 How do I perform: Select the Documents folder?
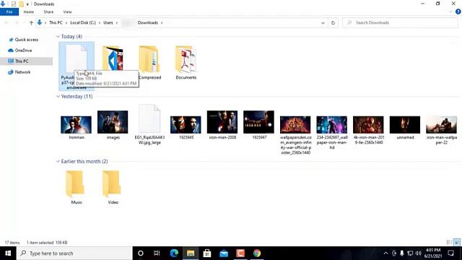click(186, 63)
